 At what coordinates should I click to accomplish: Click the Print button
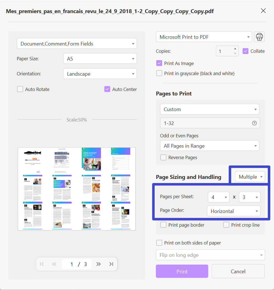point(182,271)
